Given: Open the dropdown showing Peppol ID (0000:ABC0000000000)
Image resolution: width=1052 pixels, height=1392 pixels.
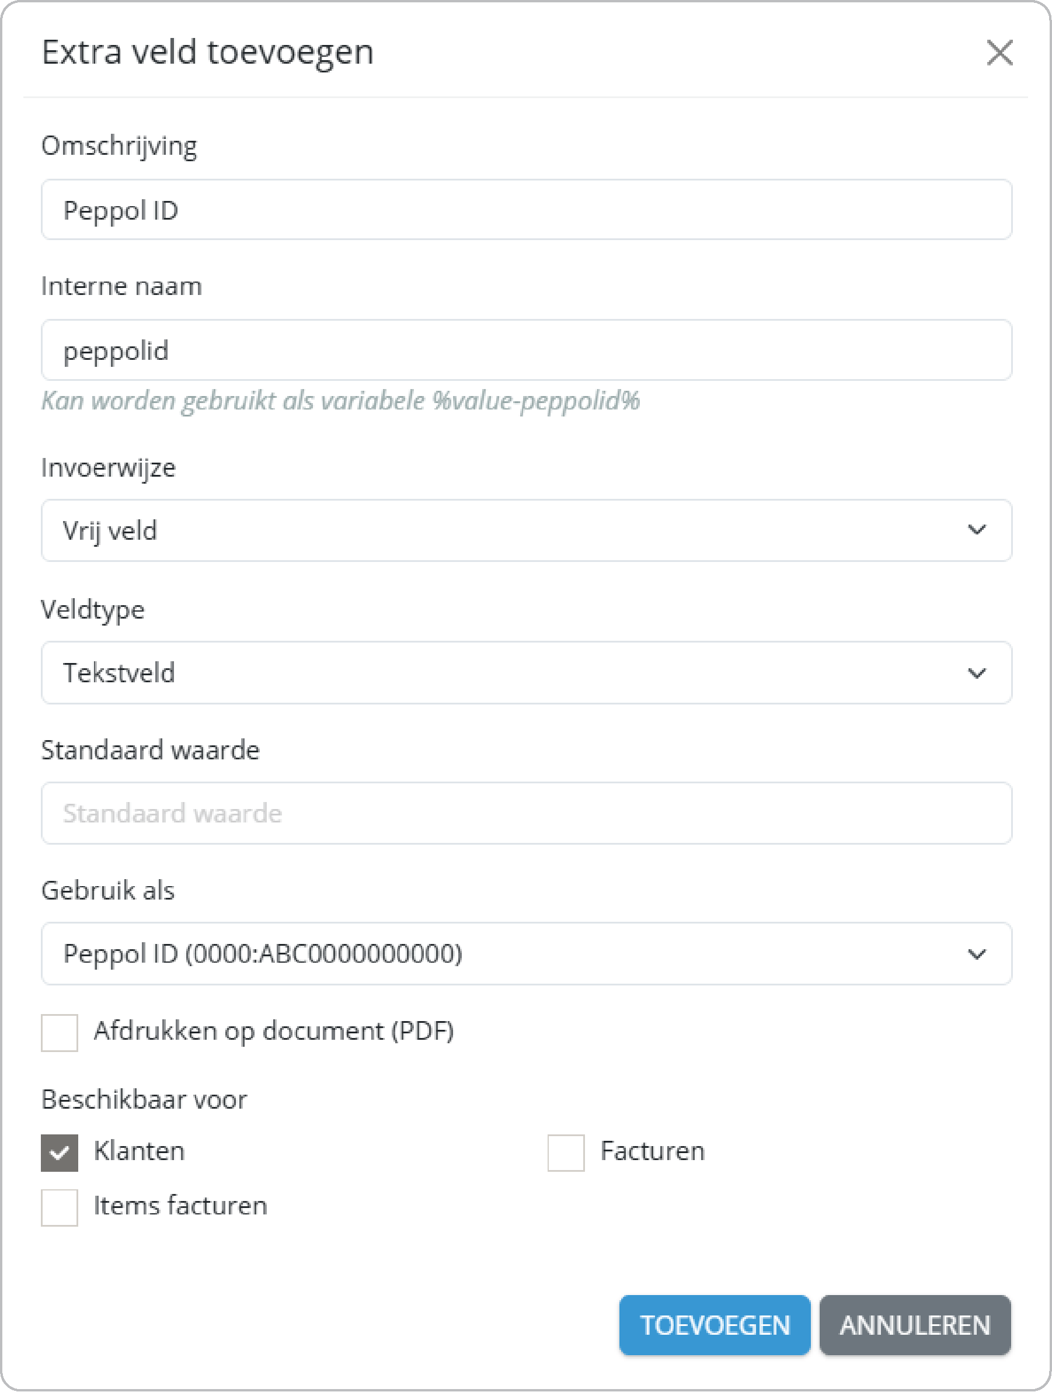Looking at the screenshot, I should coord(503,954).
